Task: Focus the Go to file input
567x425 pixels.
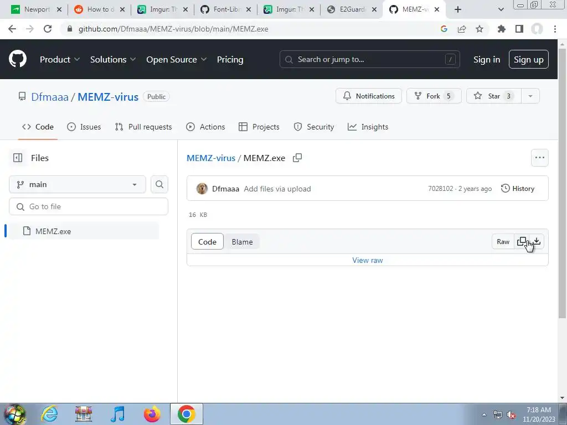Action: tap(89, 206)
